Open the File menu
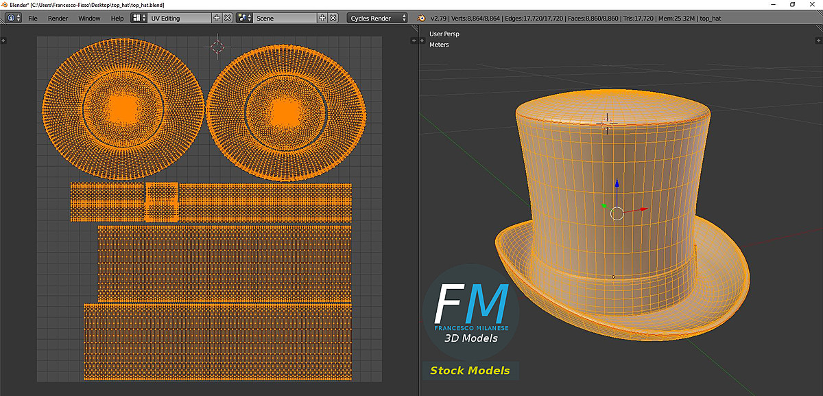823x396 pixels. click(x=33, y=19)
